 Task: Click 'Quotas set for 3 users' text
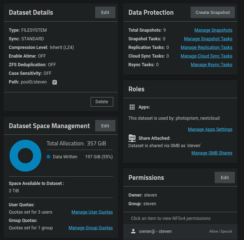pos(30,212)
